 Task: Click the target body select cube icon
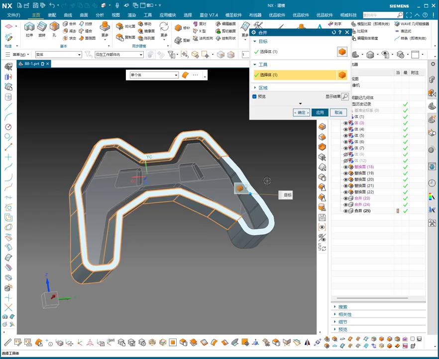[342, 52]
